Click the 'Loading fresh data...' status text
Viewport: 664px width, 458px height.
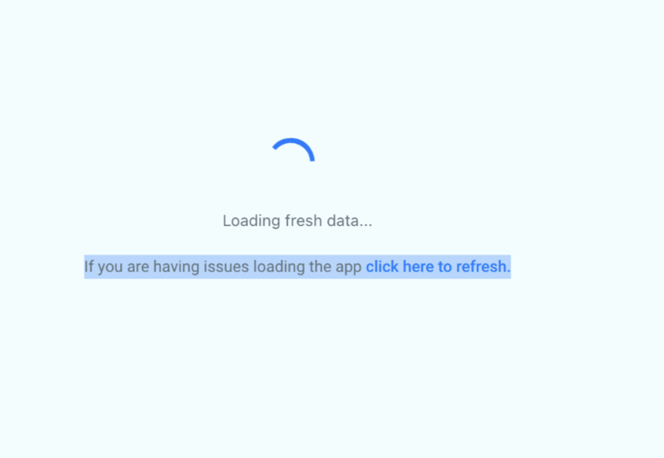[x=297, y=221]
